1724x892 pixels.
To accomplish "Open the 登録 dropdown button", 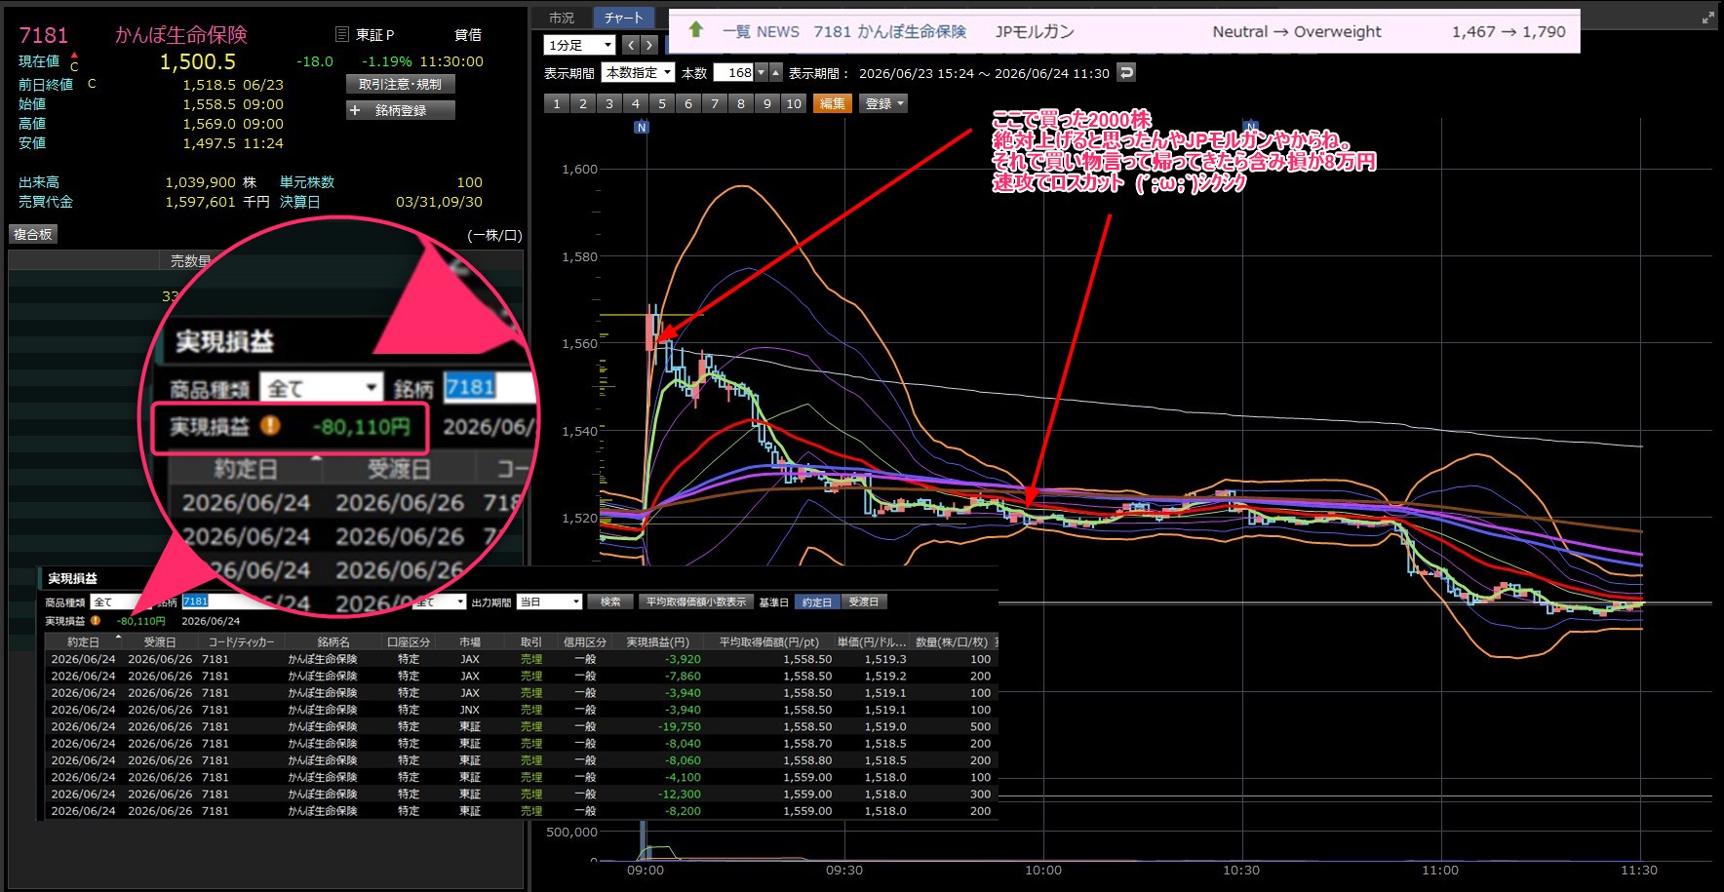I will pos(883,103).
